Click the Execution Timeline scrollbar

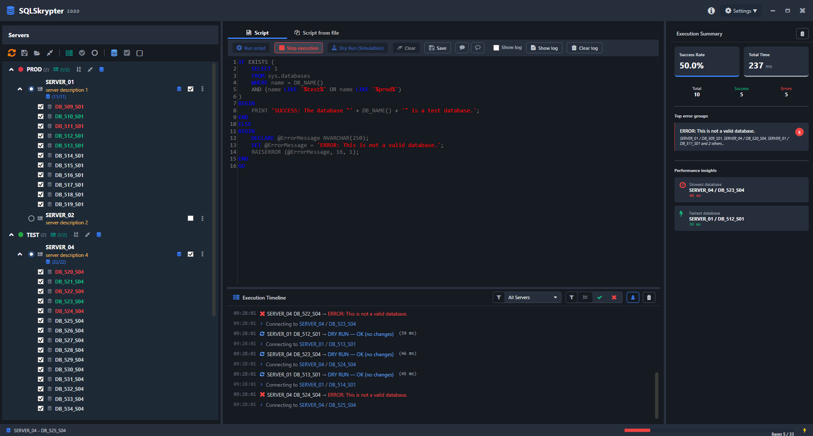(657, 395)
